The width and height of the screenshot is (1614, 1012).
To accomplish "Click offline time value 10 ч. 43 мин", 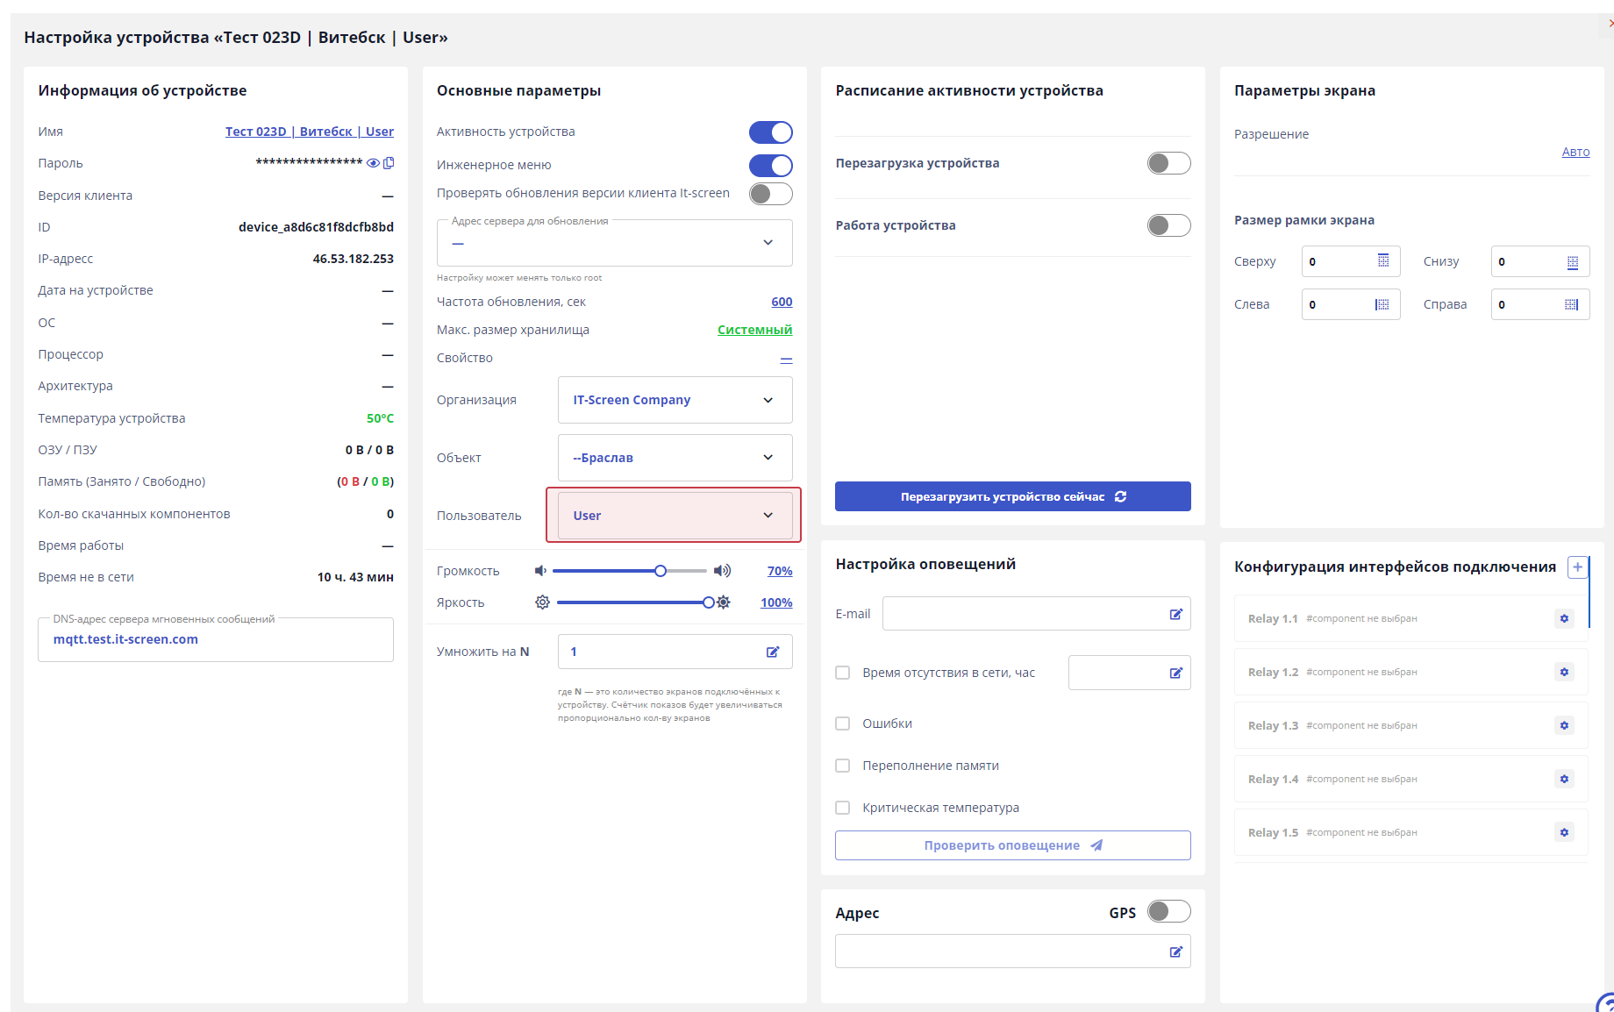I will (x=355, y=577).
